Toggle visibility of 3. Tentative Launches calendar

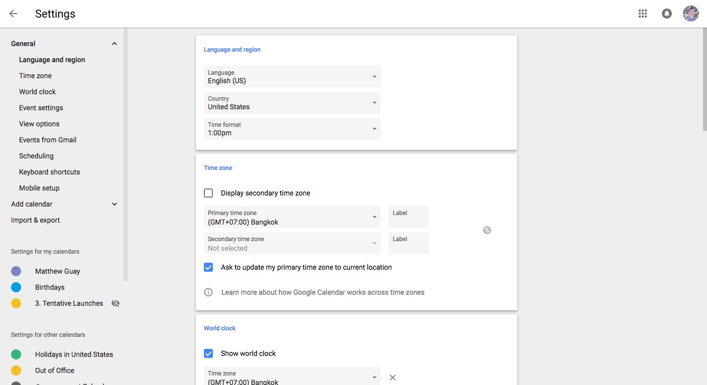[115, 303]
